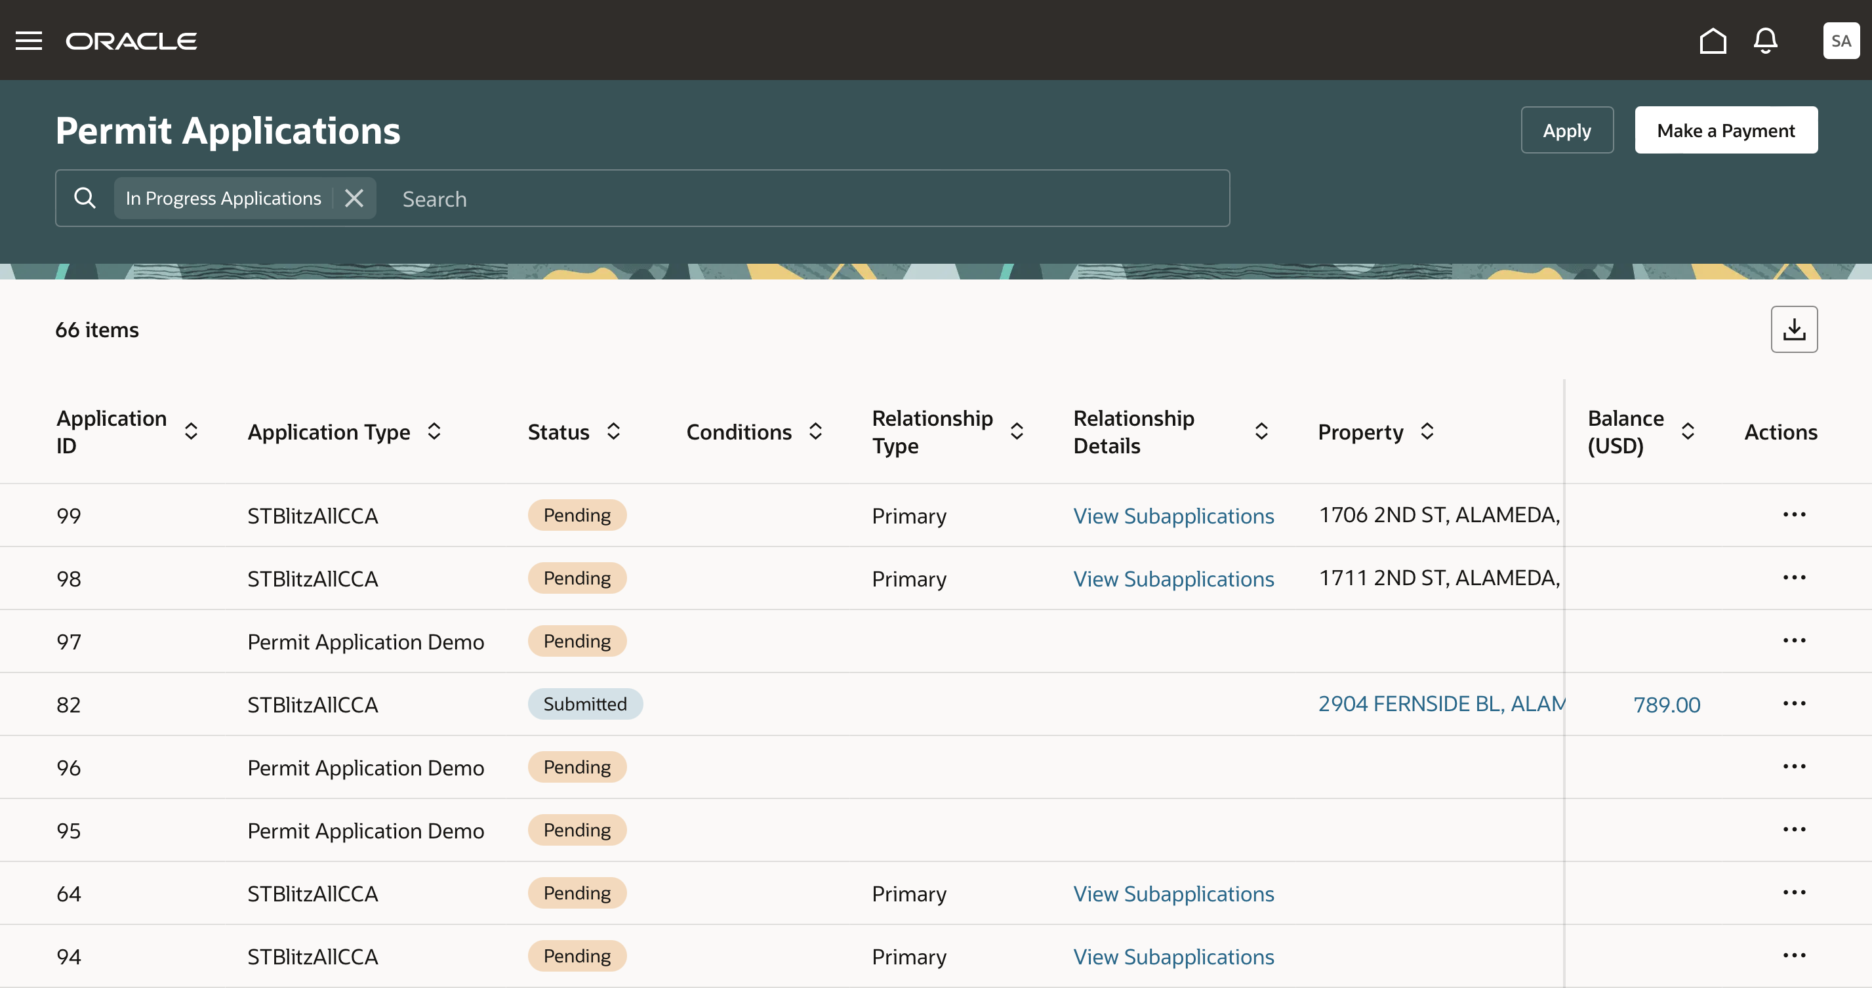
Task: Open View Subapplications for application 98
Action: tap(1173, 577)
